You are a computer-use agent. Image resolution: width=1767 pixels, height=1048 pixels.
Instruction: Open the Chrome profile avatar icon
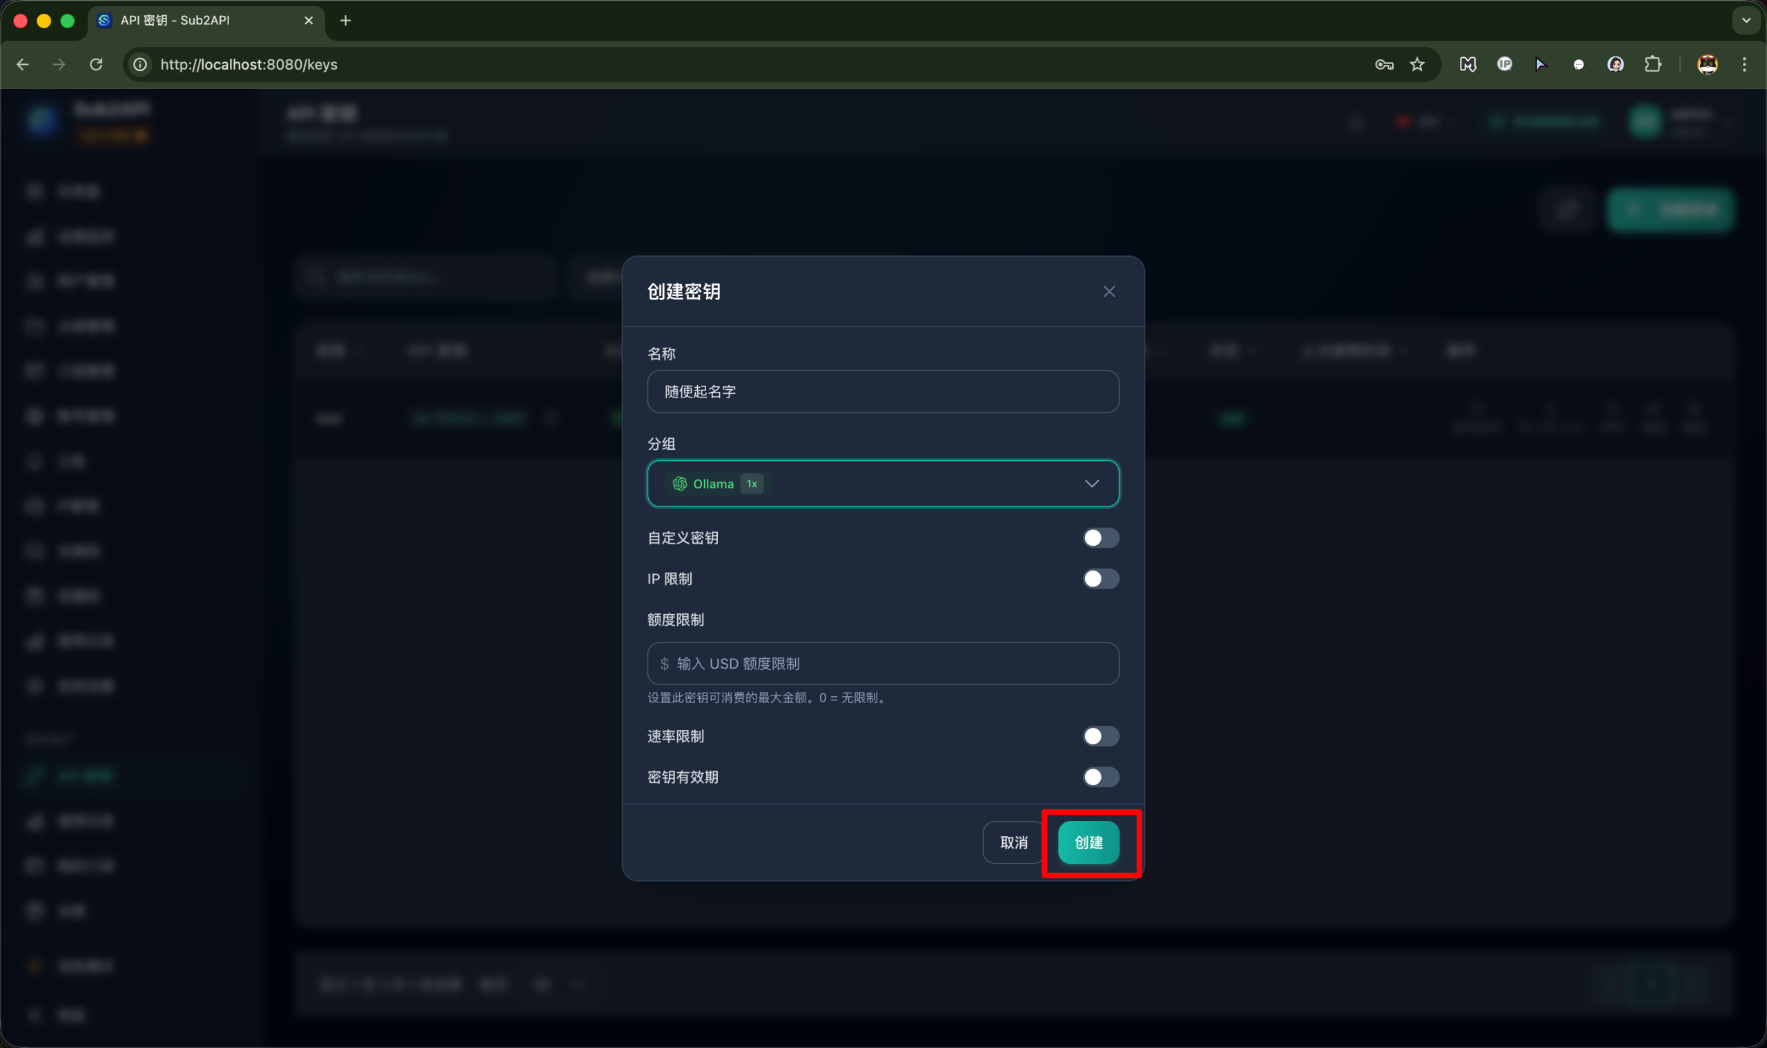[x=1707, y=64]
